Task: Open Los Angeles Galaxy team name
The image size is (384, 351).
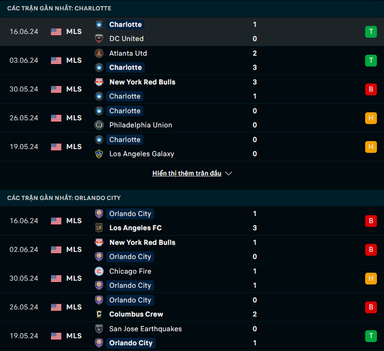Action: click(142, 154)
